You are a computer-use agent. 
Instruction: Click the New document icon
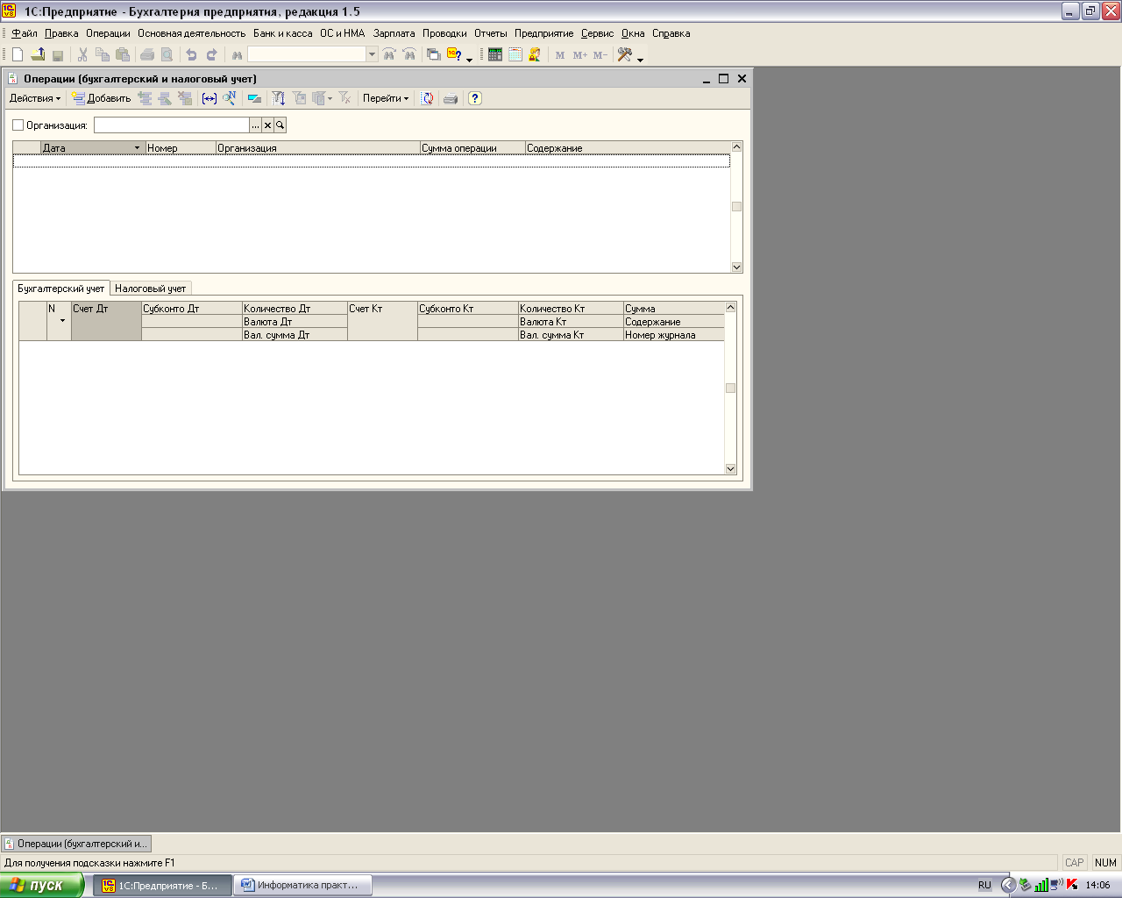(18, 54)
